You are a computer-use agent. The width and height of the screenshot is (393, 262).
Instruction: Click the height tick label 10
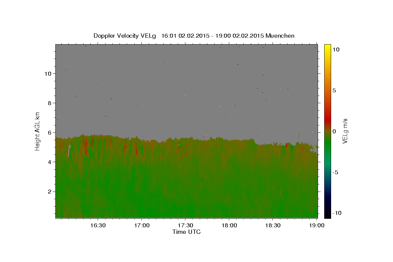coord(48,74)
